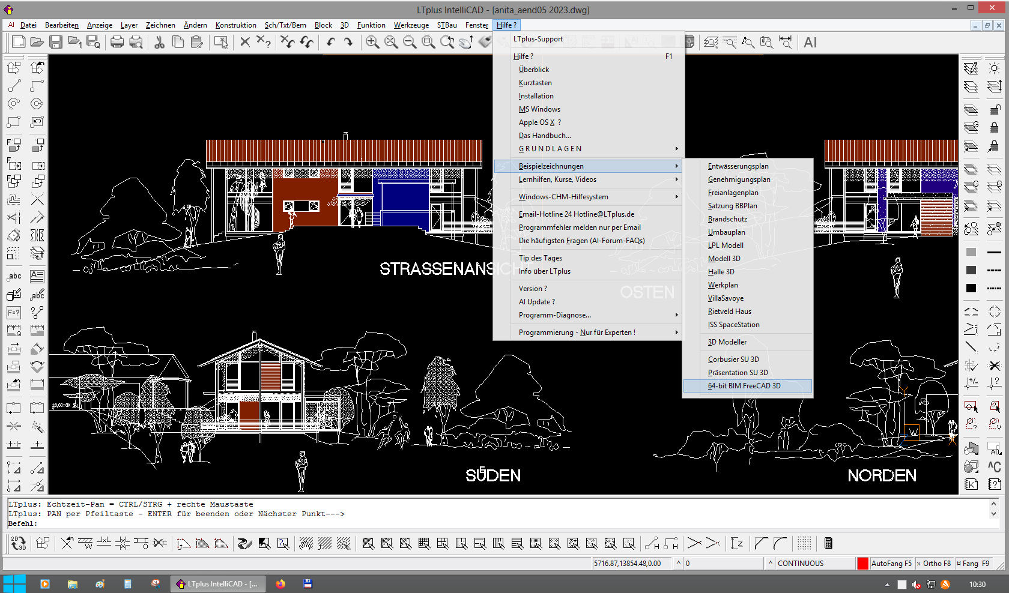Open File Explorer from taskbar
The height and width of the screenshot is (593, 1009).
pos(73,584)
